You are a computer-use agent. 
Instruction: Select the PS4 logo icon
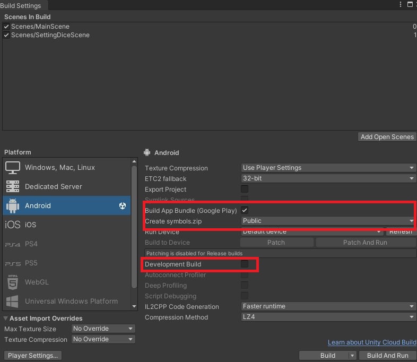(13, 244)
